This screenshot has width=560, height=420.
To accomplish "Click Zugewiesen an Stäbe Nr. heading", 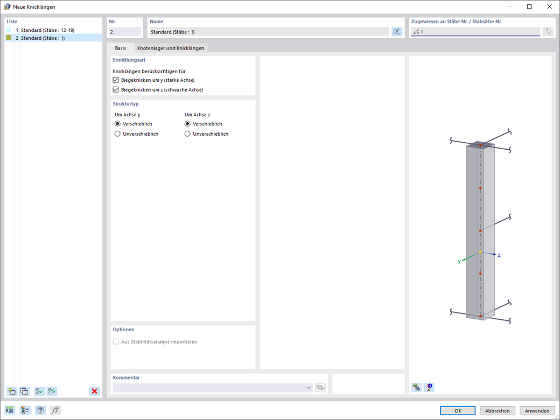I will 457,22.
